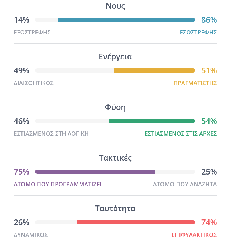
Task: Select the Νους section heading
Action: pyautogui.click(x=115, y=6)
